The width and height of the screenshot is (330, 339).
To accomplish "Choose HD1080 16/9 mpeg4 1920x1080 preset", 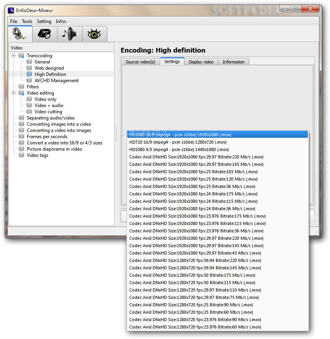I will click(x=218, y=135).
